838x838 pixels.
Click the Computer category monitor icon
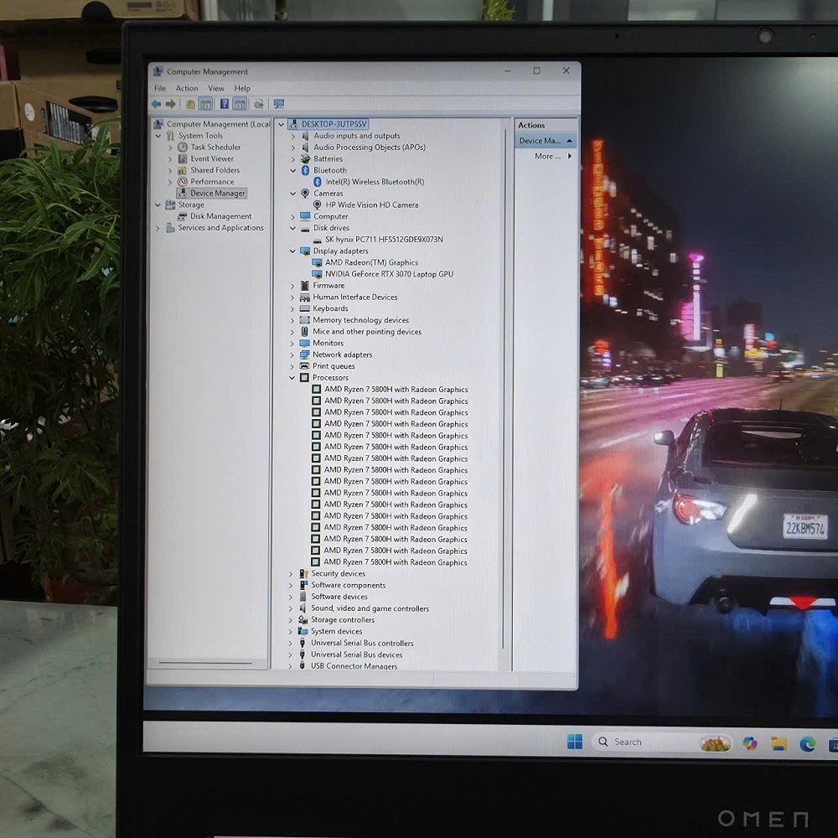click(x=305, y=216)
